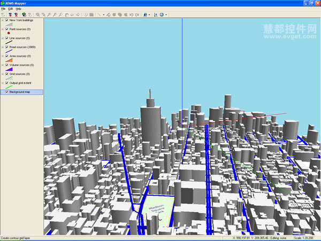Select the zoom in magnifier tool
This screenshot has height=241, width=321.
click(37, 15)
